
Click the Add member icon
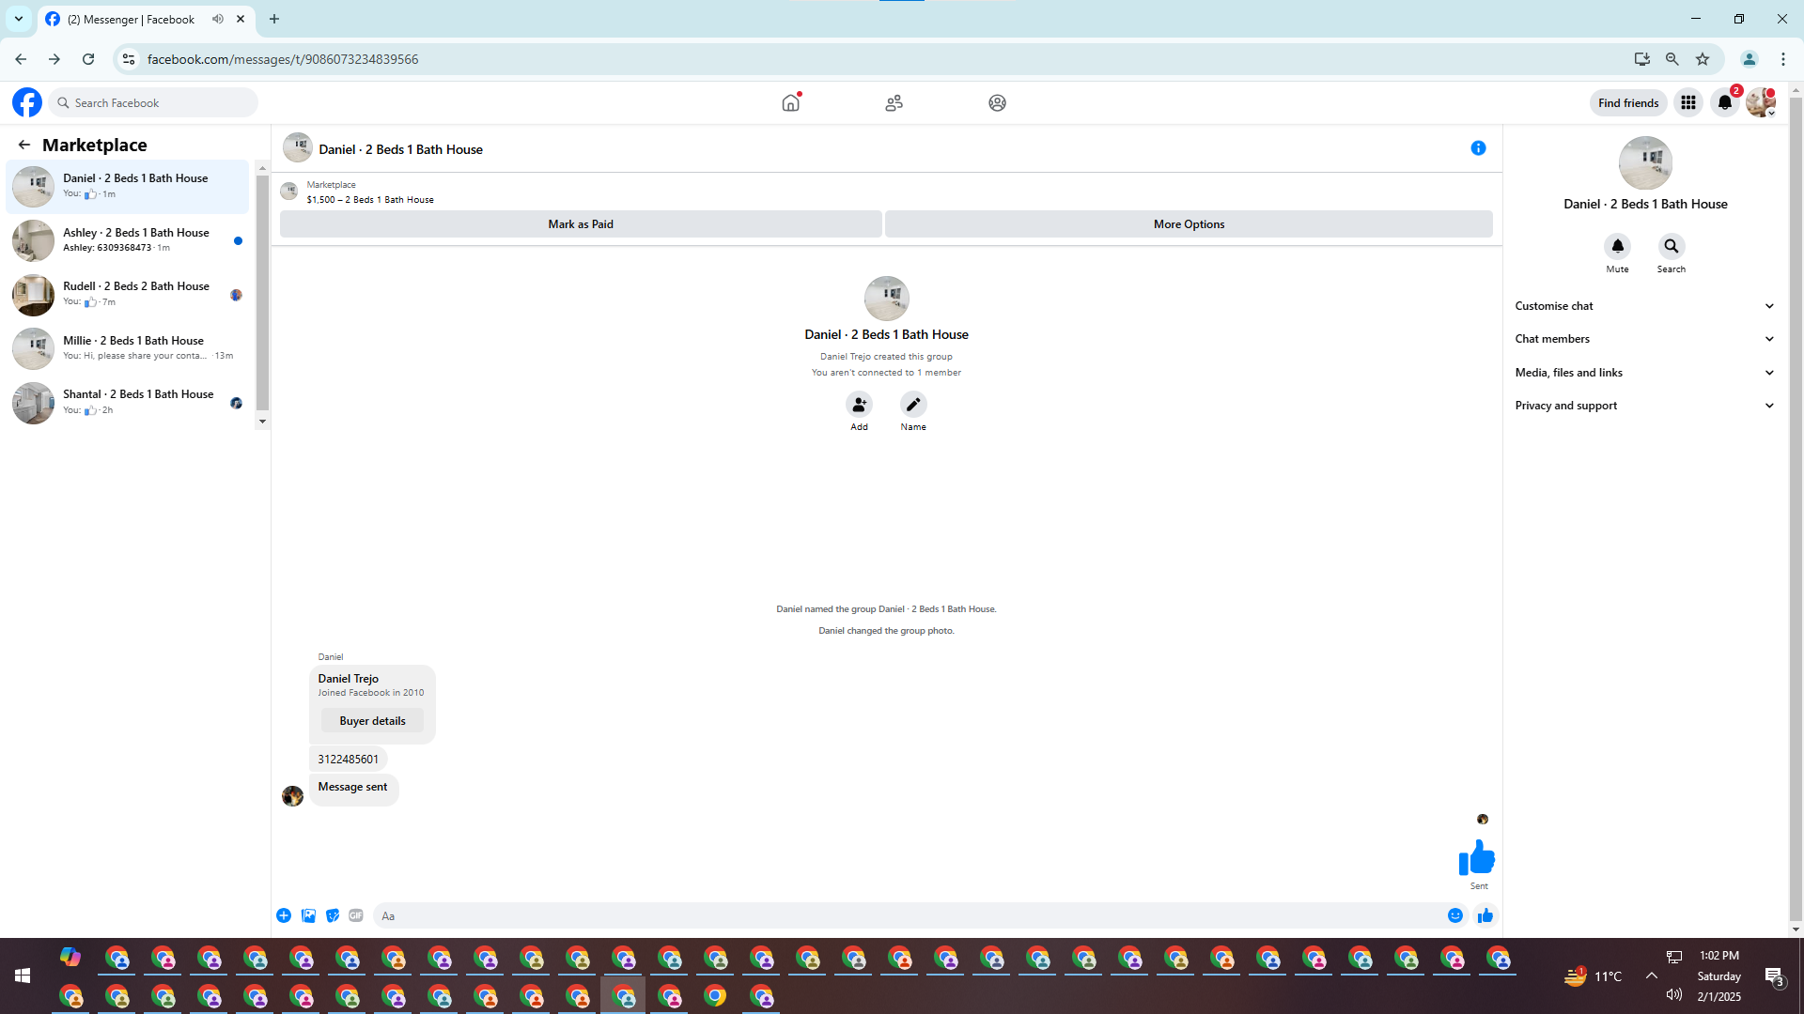pos(859,405)
